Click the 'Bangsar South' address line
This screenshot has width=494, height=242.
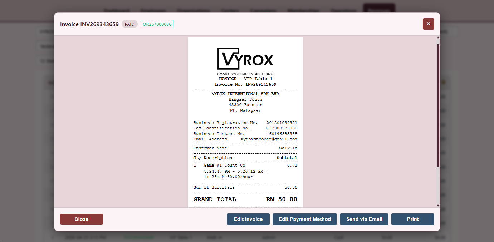tap(245, 100)
